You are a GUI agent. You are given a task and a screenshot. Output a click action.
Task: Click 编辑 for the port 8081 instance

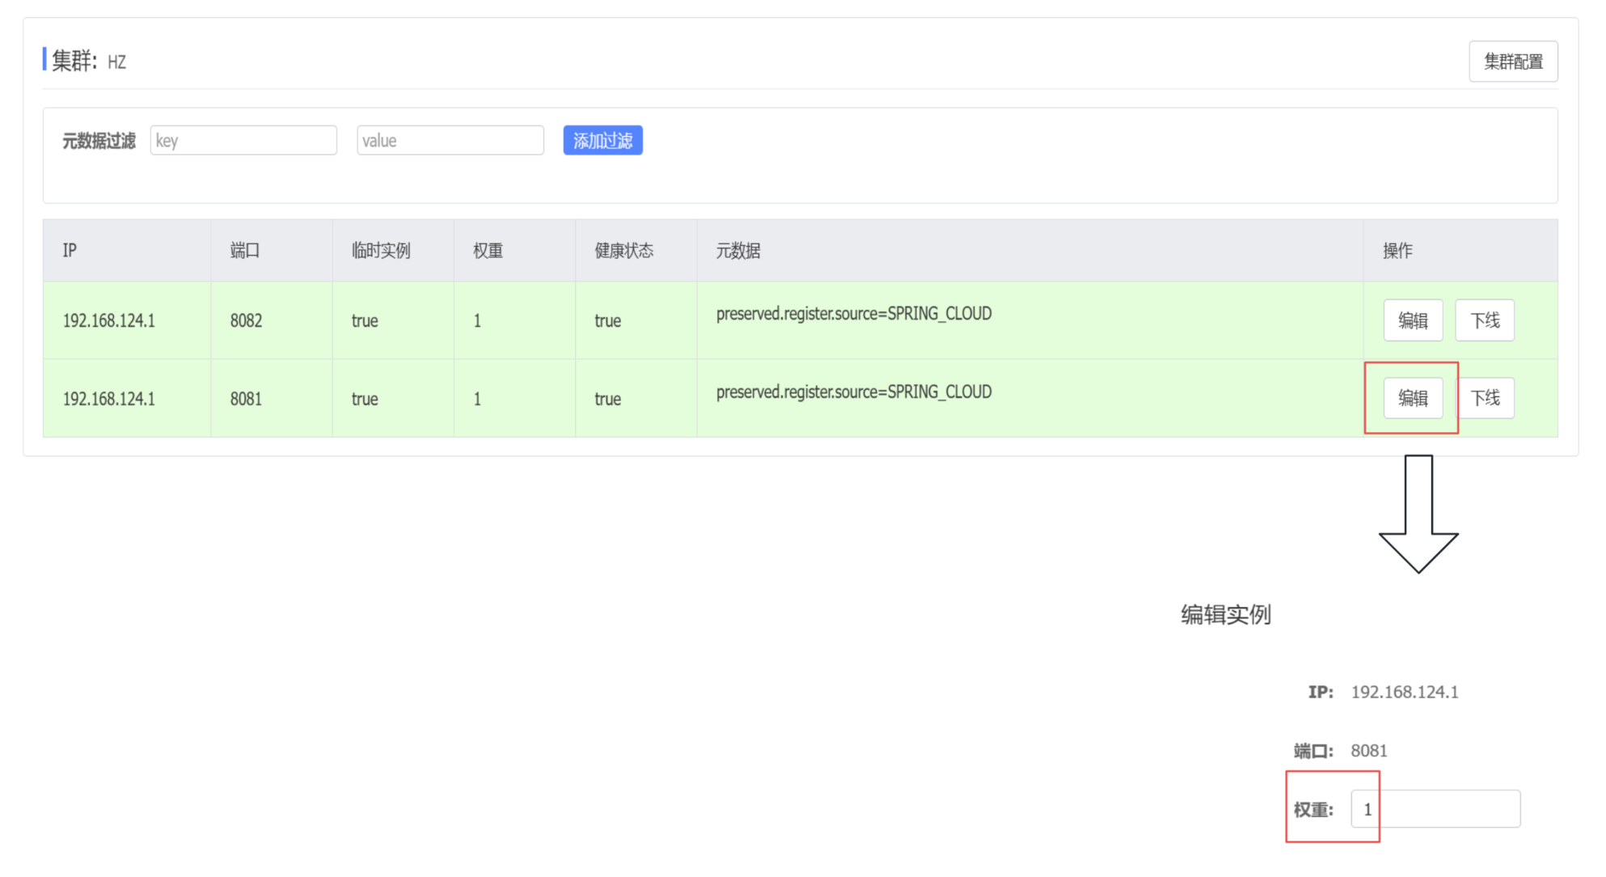[1412, 398]
